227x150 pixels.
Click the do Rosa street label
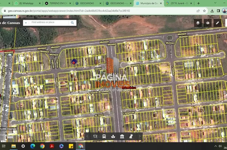[99, 116]
